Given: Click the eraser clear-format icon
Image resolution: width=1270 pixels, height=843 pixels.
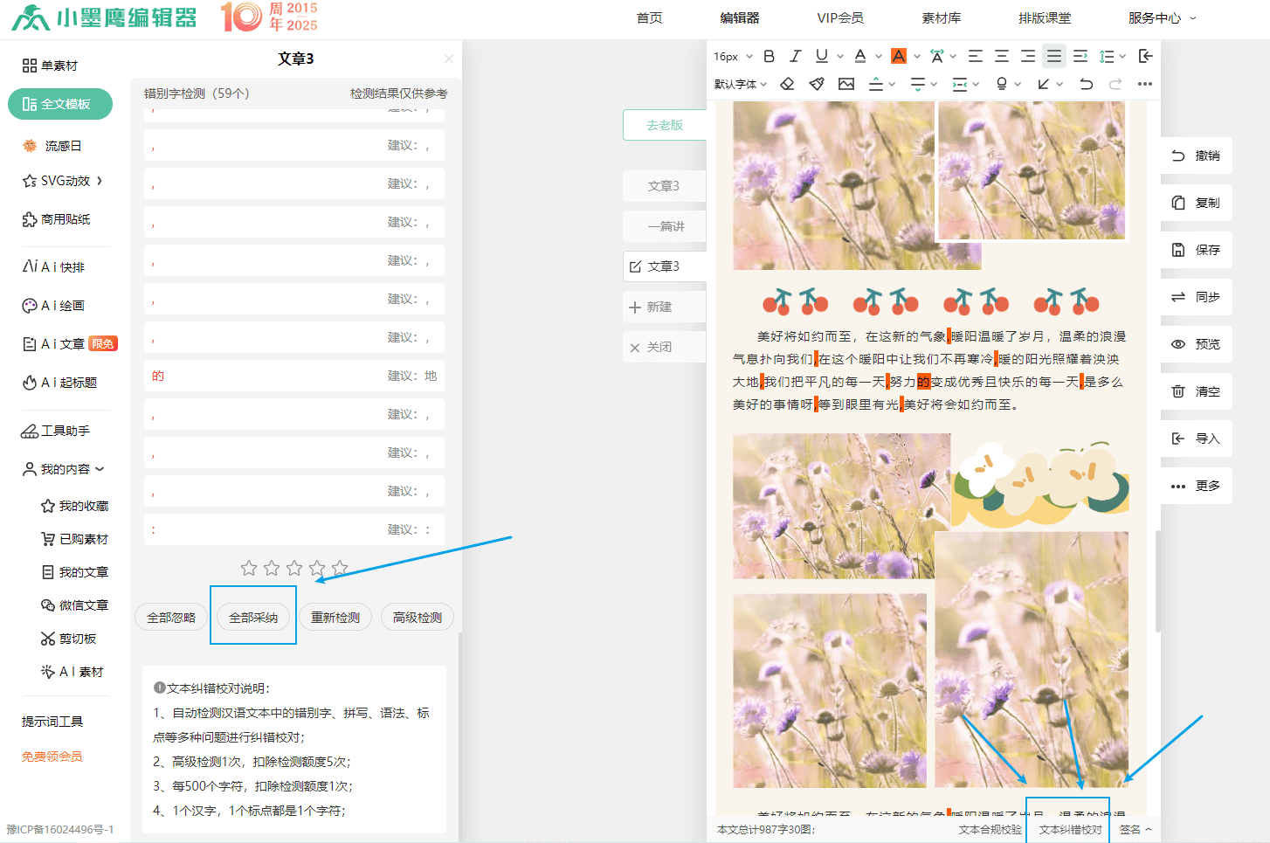Looking at the screenshot, I should point(787,84).
